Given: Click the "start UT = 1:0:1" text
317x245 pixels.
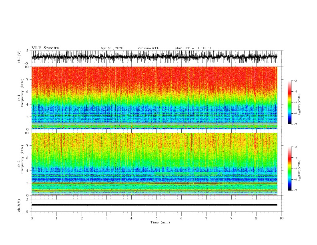Looking at the screenshot, I should coord(193,48).
